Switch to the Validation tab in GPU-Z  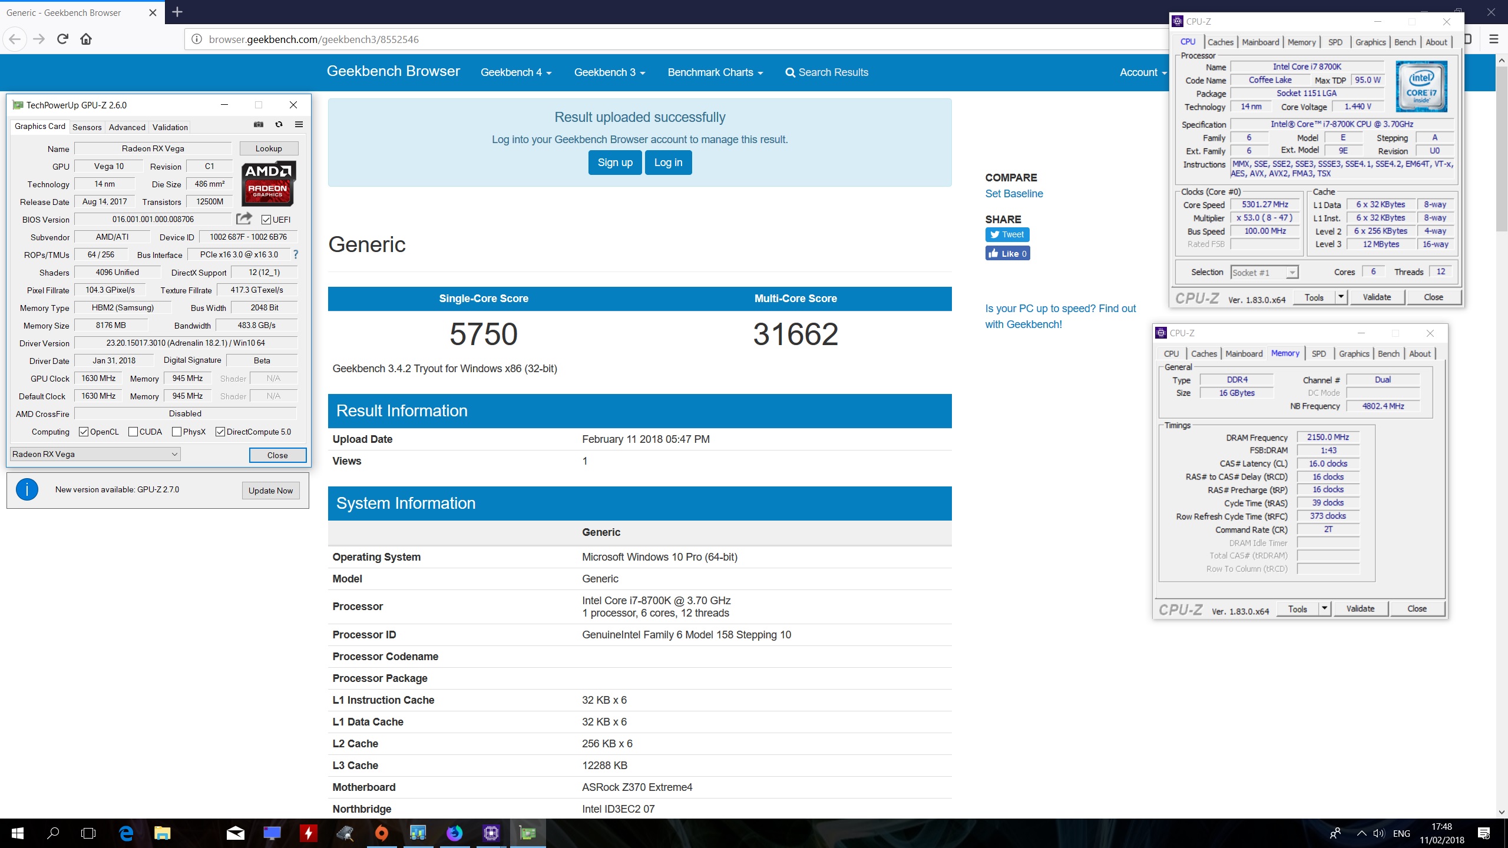(x=170, y=127)
